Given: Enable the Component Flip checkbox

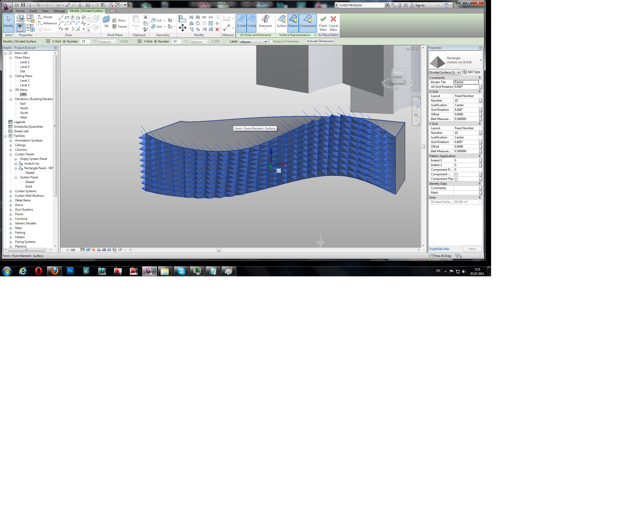Looking at the screenshot, I should (456, 179).
